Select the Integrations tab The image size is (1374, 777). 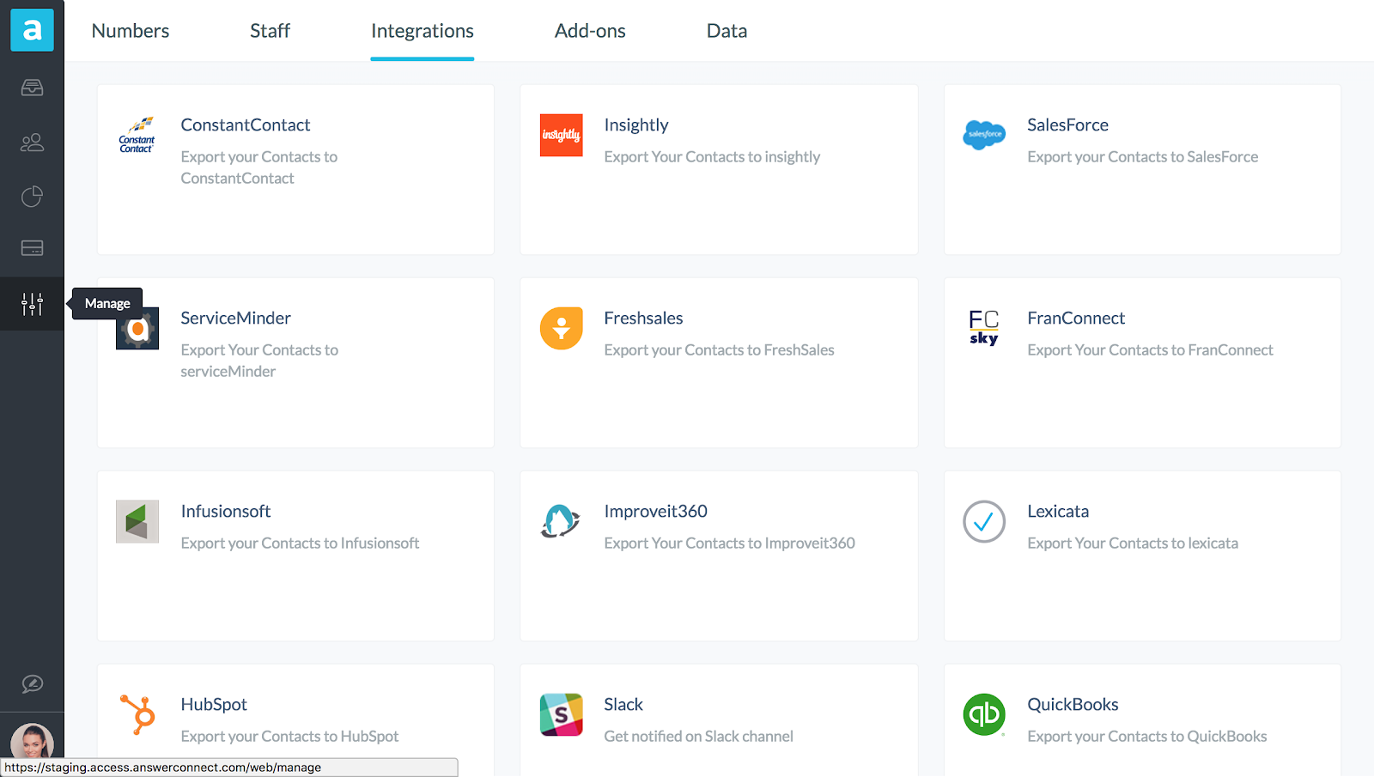point(423,31)
